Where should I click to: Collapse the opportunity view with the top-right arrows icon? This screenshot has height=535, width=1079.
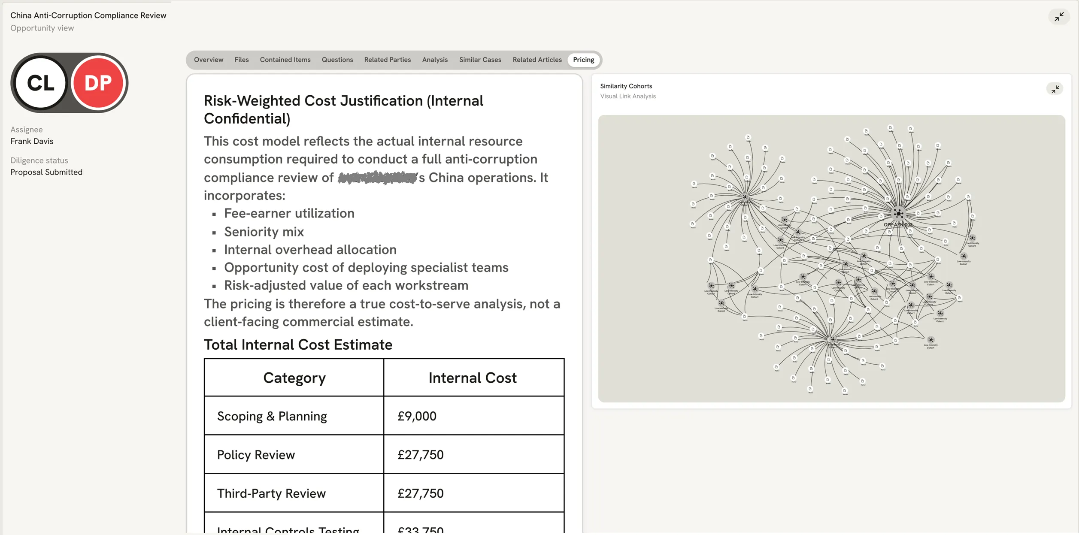pos(1059,17)
